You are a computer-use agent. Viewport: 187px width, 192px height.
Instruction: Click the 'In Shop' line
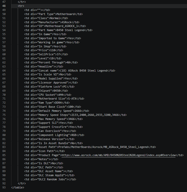[x=45, y=46]
